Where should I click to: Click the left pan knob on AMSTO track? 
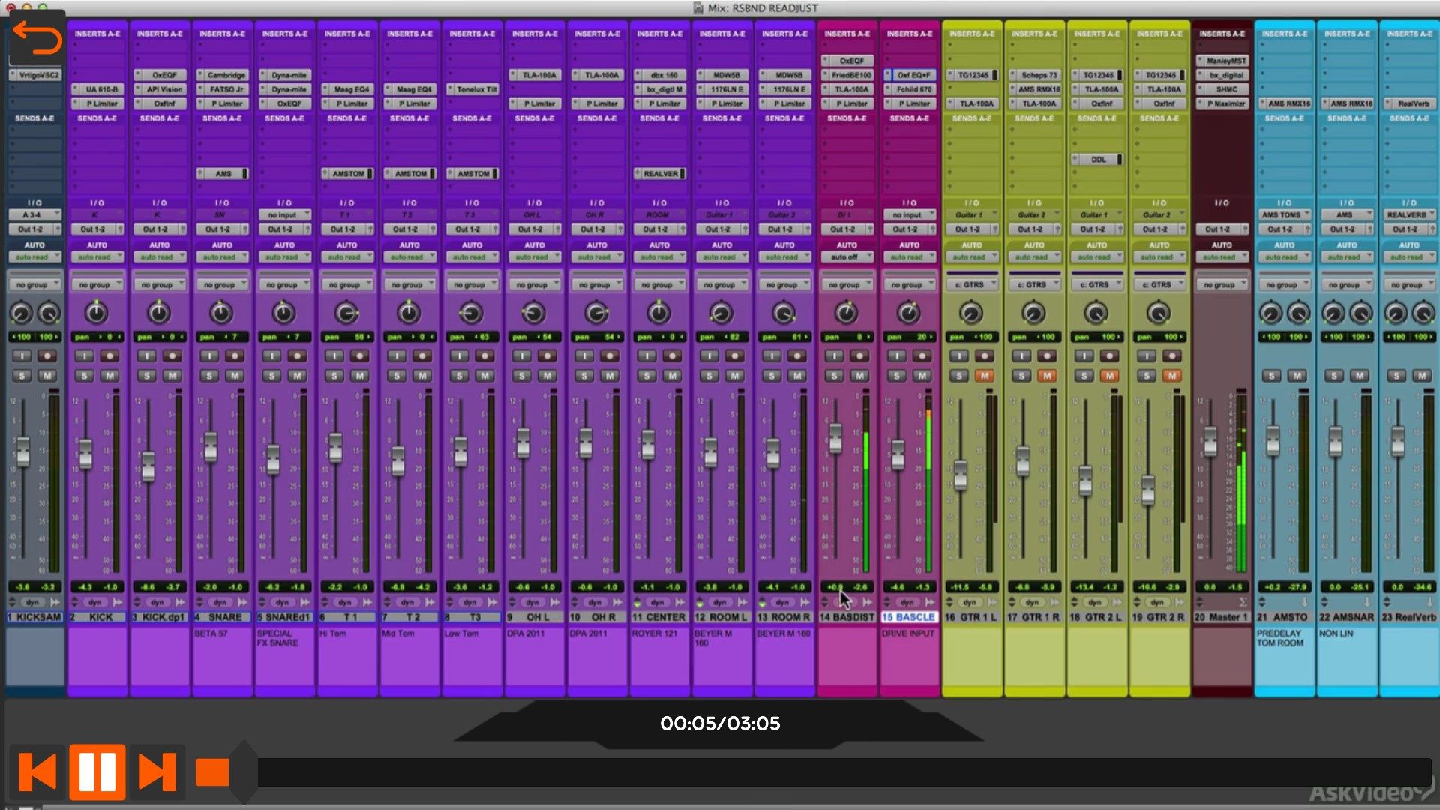(1270, 313)
